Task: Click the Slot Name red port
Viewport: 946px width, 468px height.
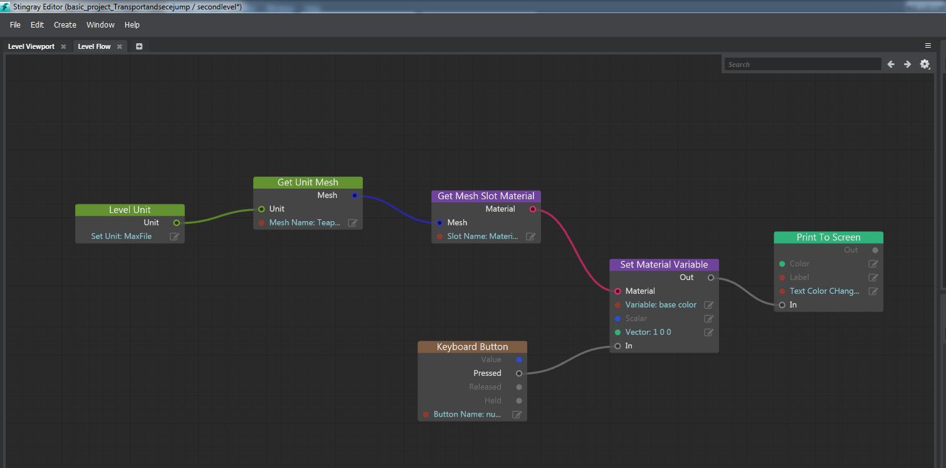Action: tap(439, 236)
